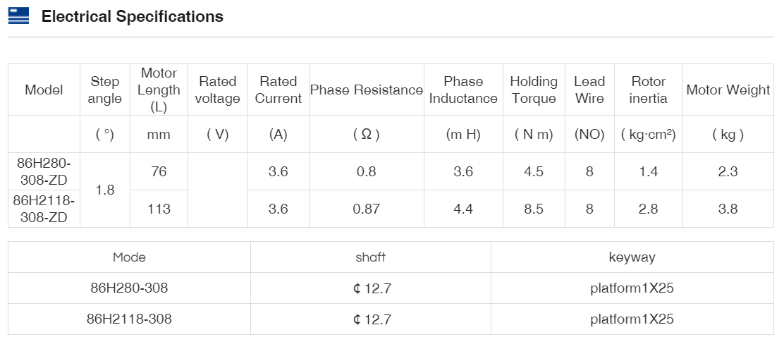Select model cell 86H280-308-ZD
This screenshot has width=784, height=349.
pyautogui.click(x=44, y=171)
